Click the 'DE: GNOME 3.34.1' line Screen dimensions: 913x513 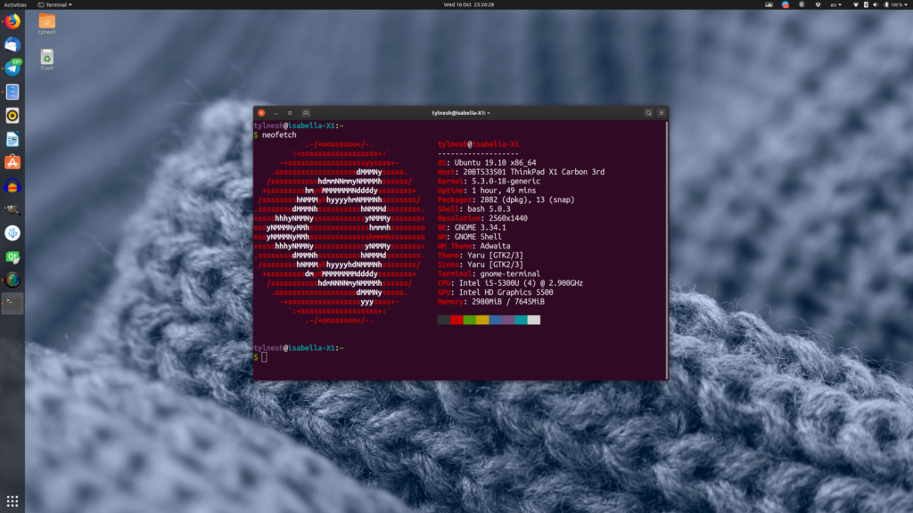[x=472, y=228]
